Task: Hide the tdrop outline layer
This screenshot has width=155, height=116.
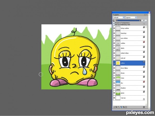Action: pos(114,28)
